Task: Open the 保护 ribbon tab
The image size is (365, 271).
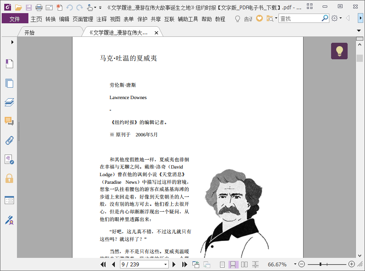Action: [x=142, y=19]
